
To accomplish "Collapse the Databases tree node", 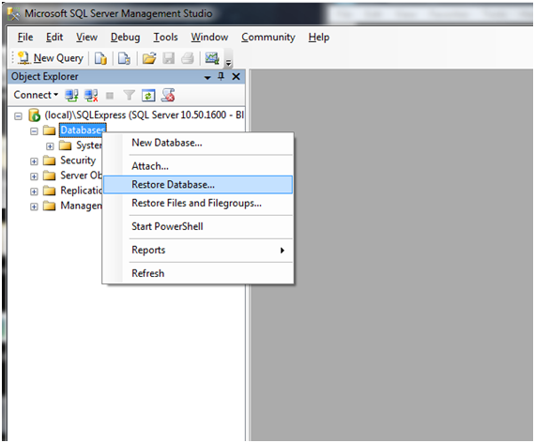I will 34,131.
